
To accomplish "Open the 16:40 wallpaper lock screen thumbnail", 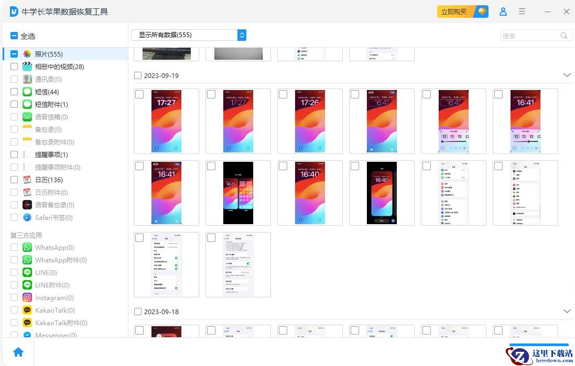I will pos(310,193).
